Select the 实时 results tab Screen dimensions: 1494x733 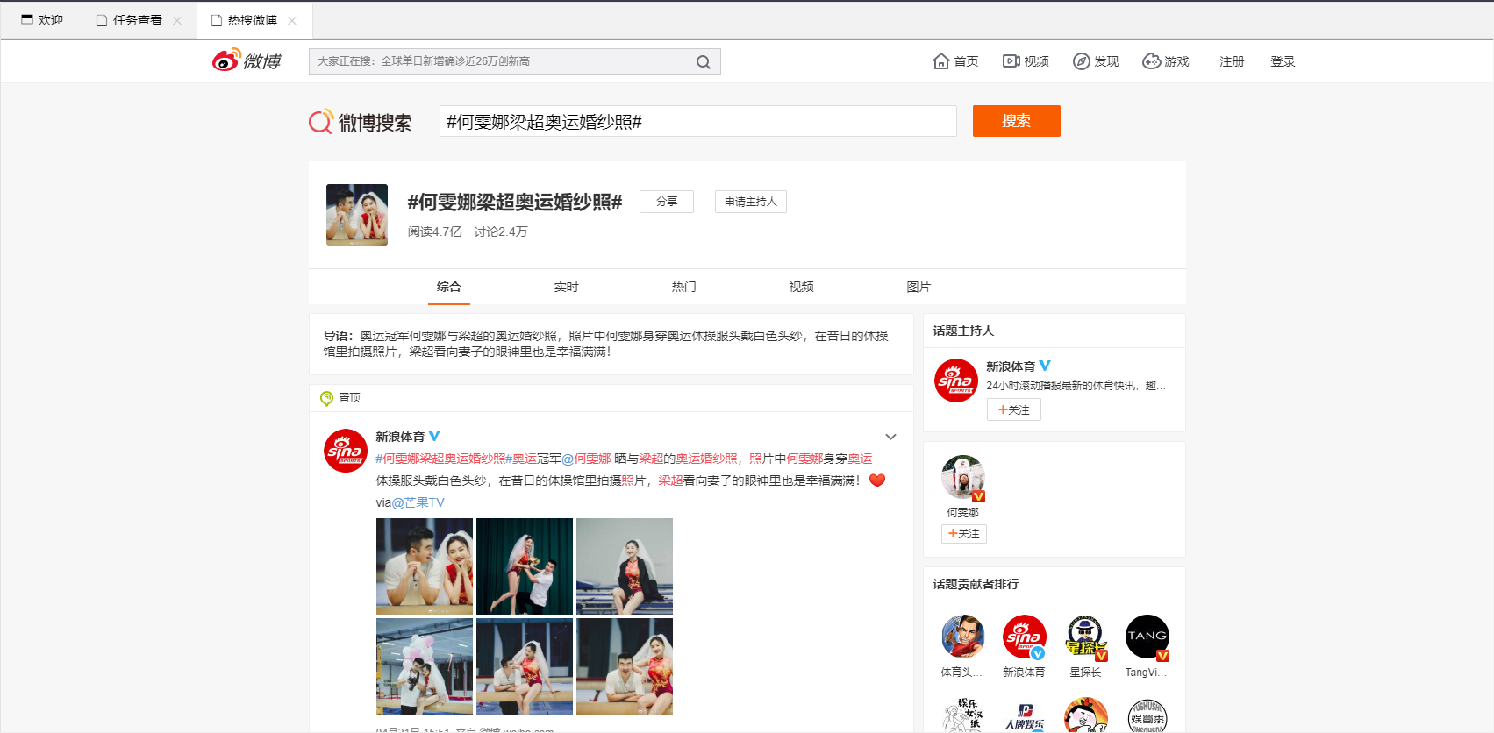click(567, 287)
